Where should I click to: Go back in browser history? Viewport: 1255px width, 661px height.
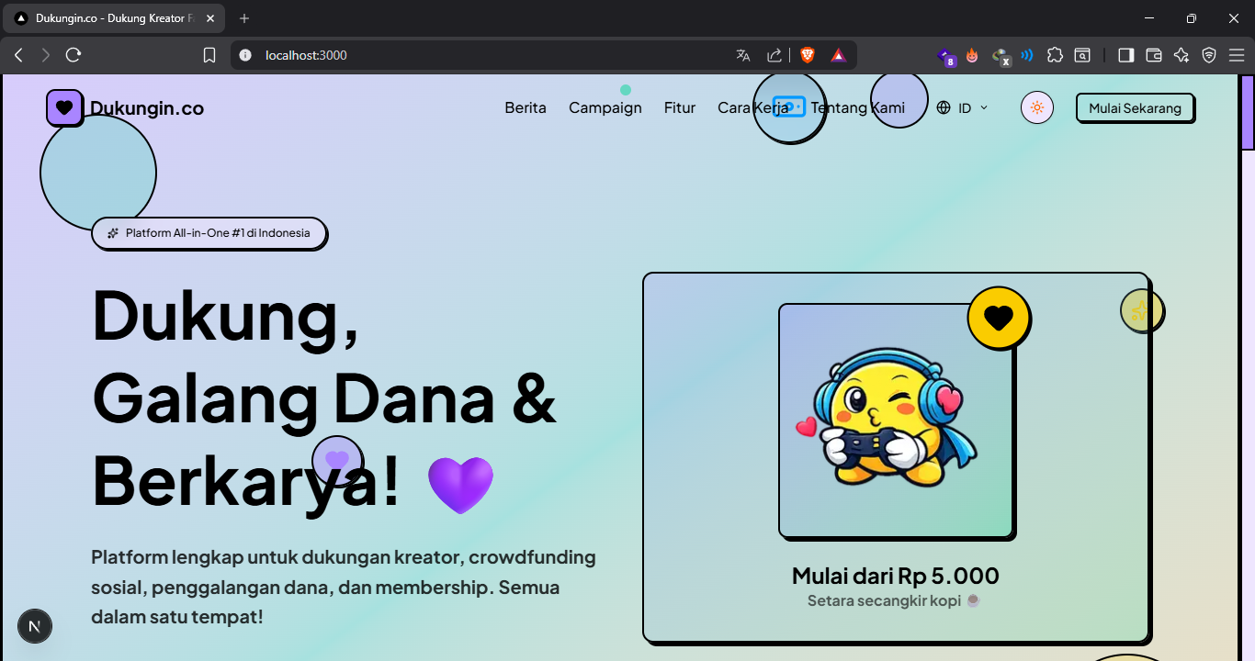click(x=18, y=55)
